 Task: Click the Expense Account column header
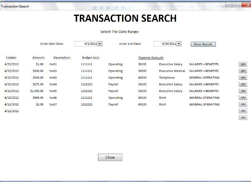coord(151,57)
